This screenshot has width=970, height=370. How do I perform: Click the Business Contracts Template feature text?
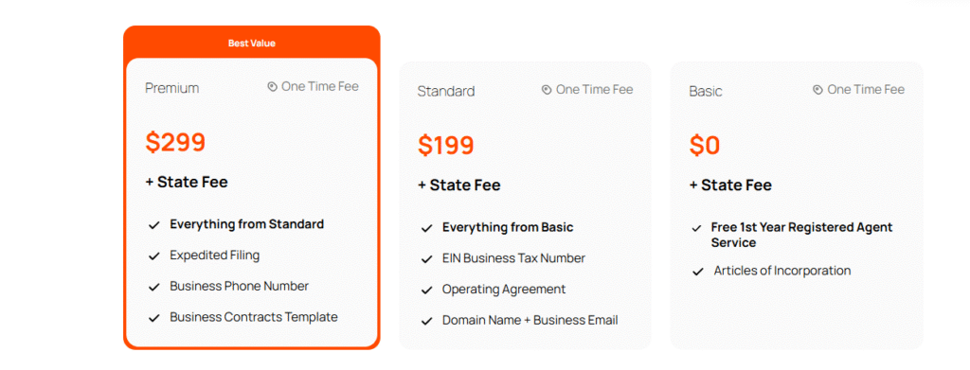pos(254,318)
